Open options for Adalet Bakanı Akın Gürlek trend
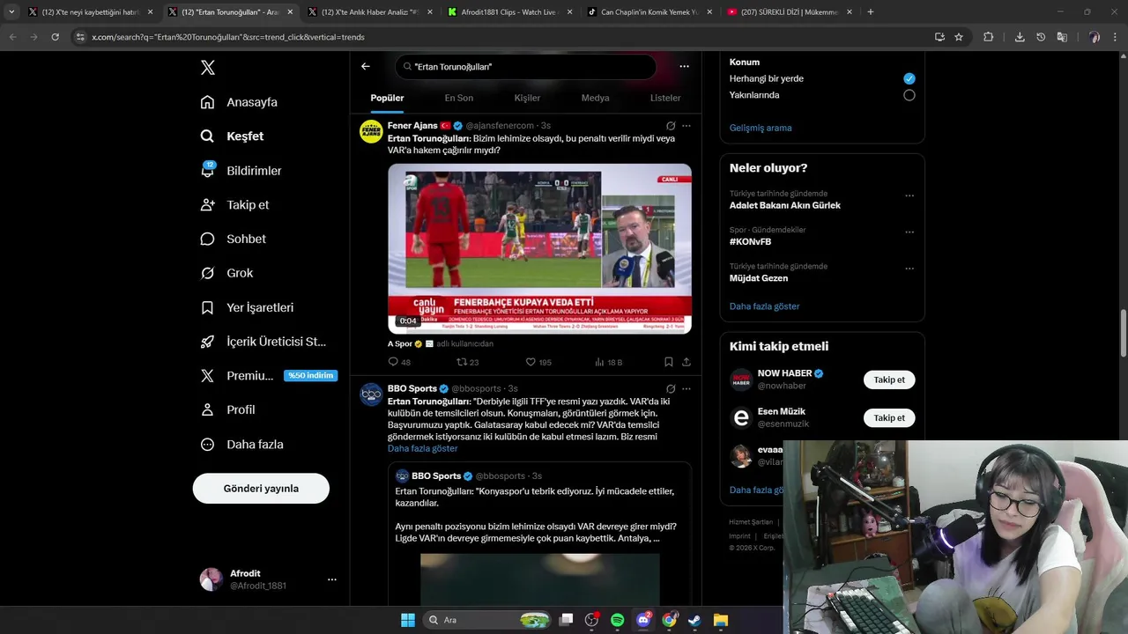The width and height of the screenshot is (1128, 634). [909, 196]
